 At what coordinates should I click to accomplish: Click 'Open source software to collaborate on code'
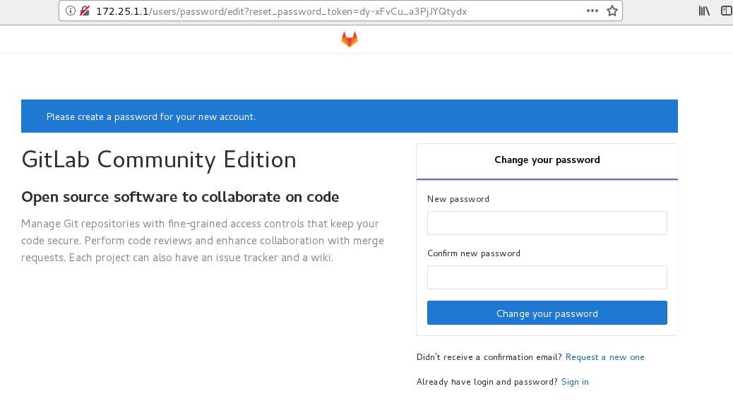[x=180, y=197]
